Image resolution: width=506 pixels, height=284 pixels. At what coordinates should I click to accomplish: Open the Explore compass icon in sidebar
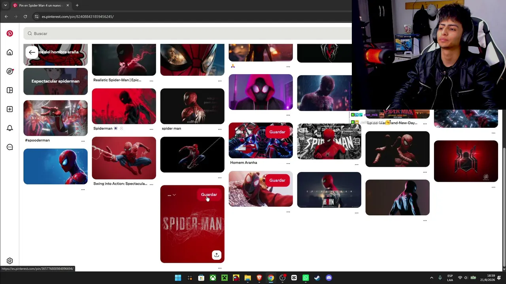pyautogui.click(x=9, y=71)
